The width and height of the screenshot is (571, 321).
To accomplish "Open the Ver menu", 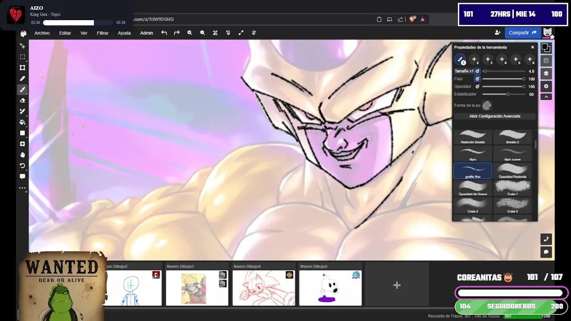I will (84, 33).
